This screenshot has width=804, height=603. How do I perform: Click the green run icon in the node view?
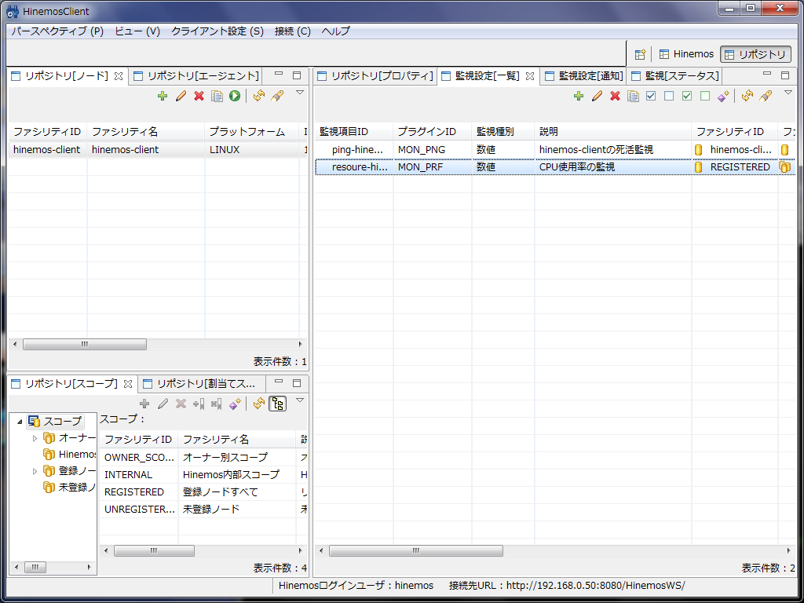click(235, 96)
